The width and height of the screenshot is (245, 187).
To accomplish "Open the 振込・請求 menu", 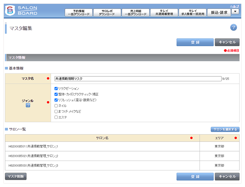I will [x=219, y=13].
